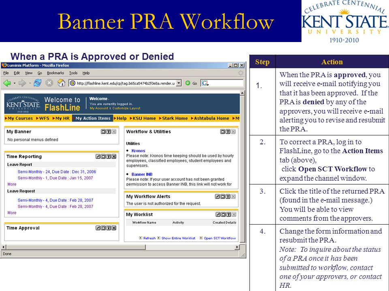Edit the Time Approval channel

click(x=98, y=228)
